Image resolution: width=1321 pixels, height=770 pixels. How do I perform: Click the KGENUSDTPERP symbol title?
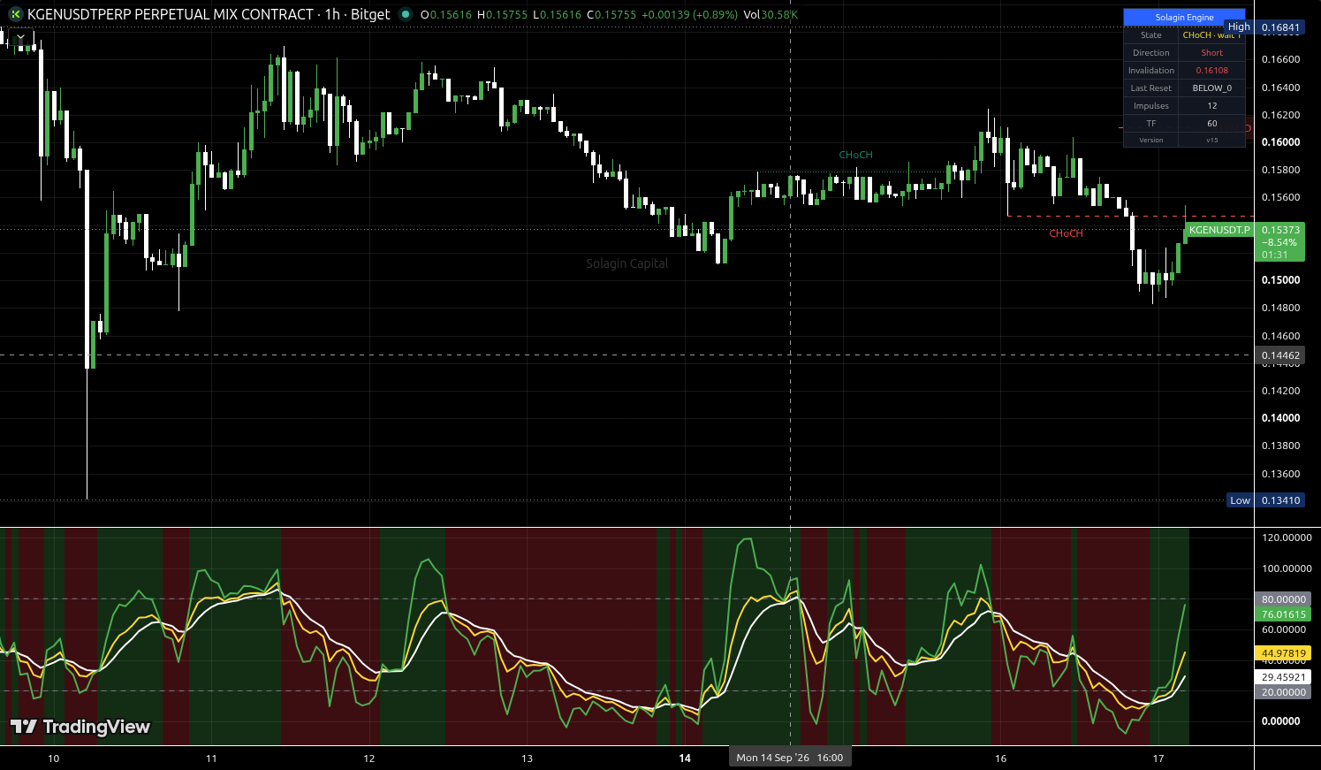point(171,14)
